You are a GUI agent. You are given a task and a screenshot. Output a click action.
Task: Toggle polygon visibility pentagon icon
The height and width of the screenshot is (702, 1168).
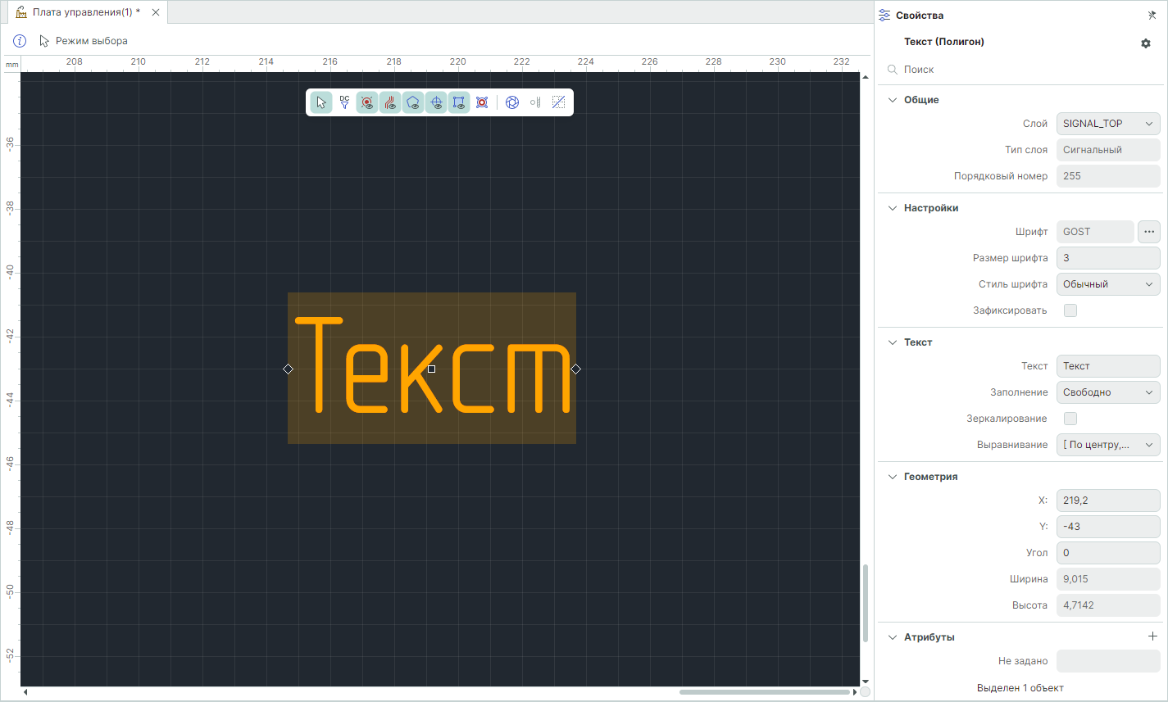coord(413,102)
